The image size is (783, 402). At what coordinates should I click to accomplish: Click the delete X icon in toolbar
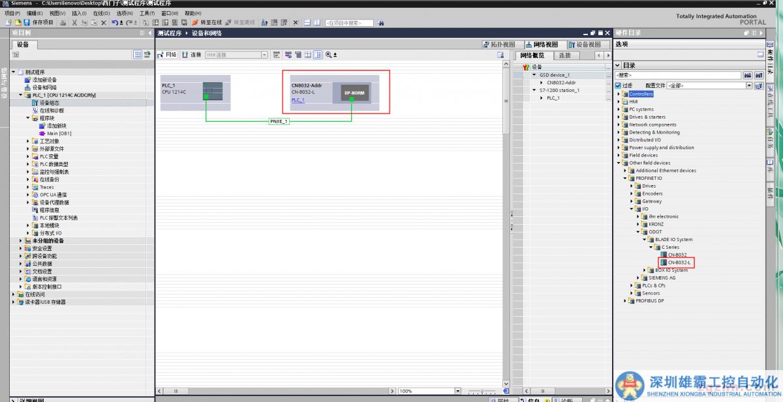pos(103,23)
